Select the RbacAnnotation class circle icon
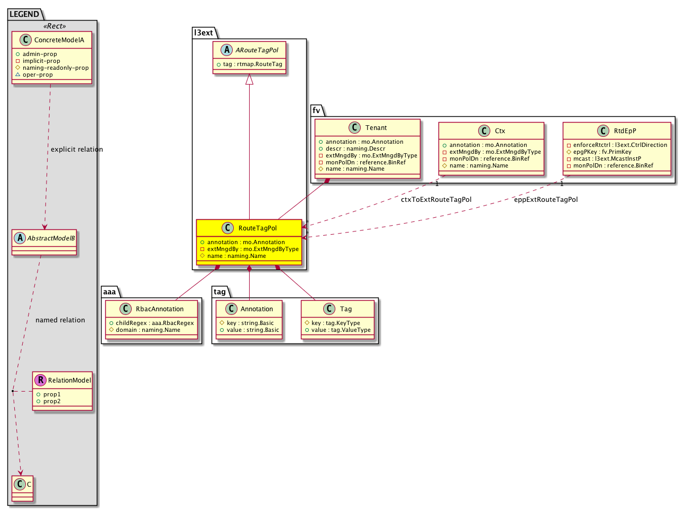The image size is (686, 511). (125, 309)
